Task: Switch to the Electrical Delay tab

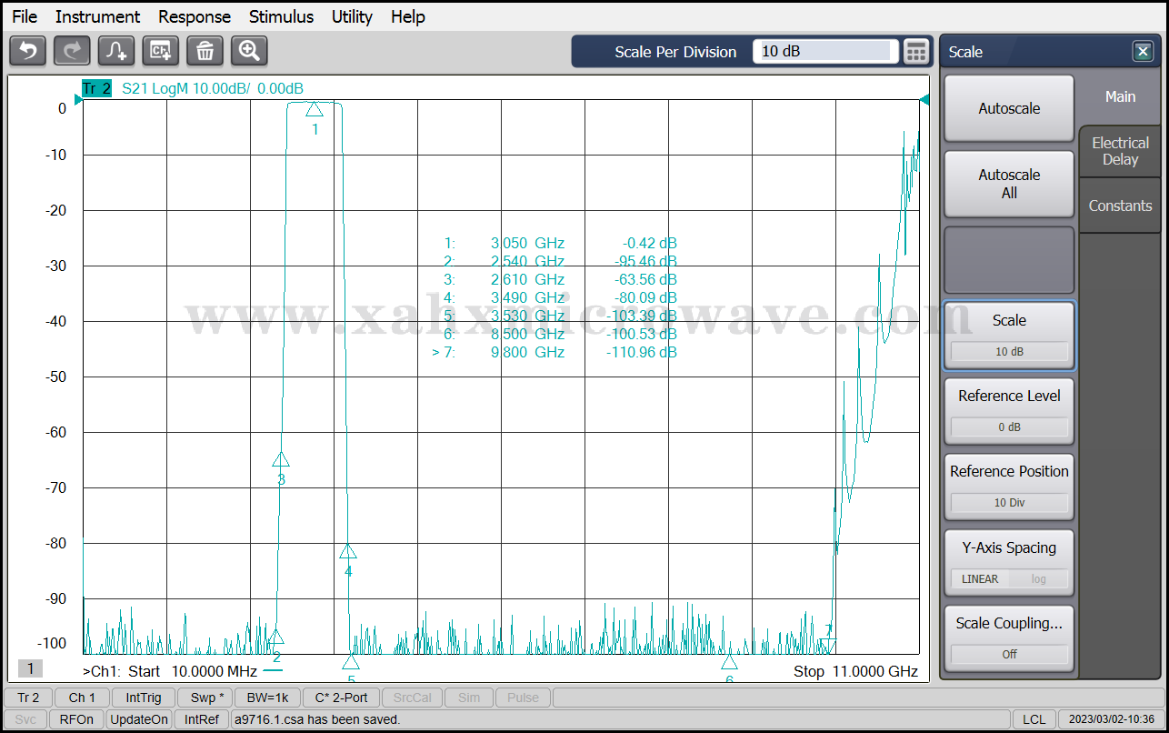Action: tap(1120, 151)
